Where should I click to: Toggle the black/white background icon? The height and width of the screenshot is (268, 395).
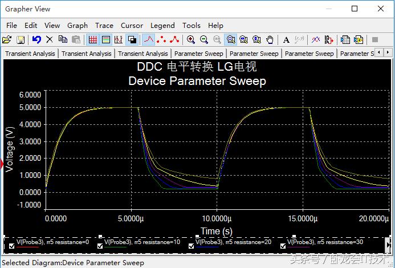[x=132, y=39]
